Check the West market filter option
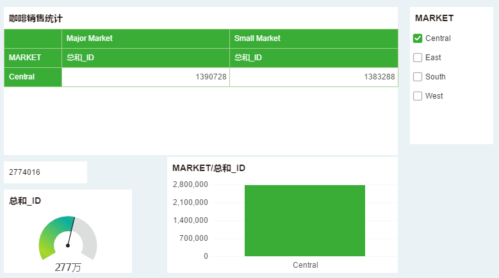Viewport: 499px width, 278px height. pyautogui.click(x=418, y=96)
